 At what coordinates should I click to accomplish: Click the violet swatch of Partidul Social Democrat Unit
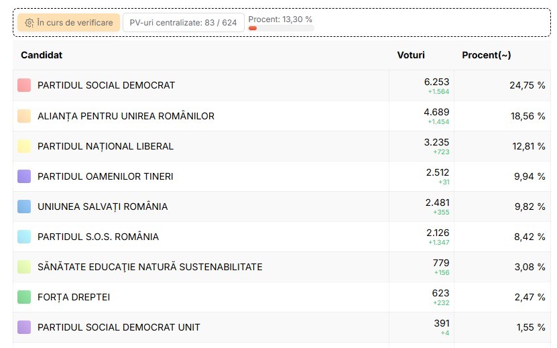coord(24,327)
